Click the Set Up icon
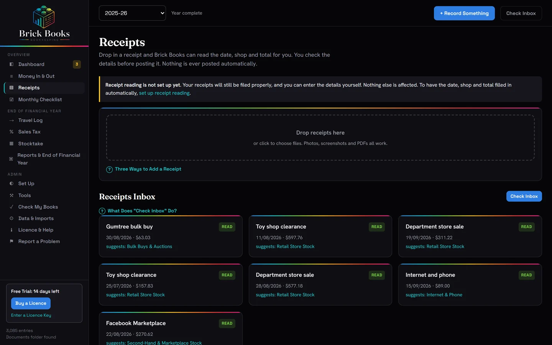The width and height of the screenshot is (552, 345). click(x=11, y=184)
